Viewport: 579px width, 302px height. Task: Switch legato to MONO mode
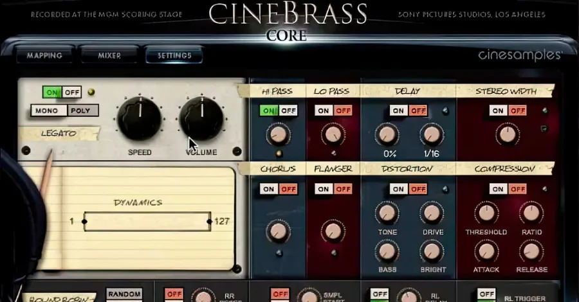click(x=49, y=111)
